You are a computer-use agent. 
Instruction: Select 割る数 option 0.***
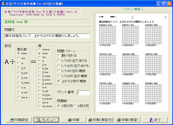coord(23,83)
